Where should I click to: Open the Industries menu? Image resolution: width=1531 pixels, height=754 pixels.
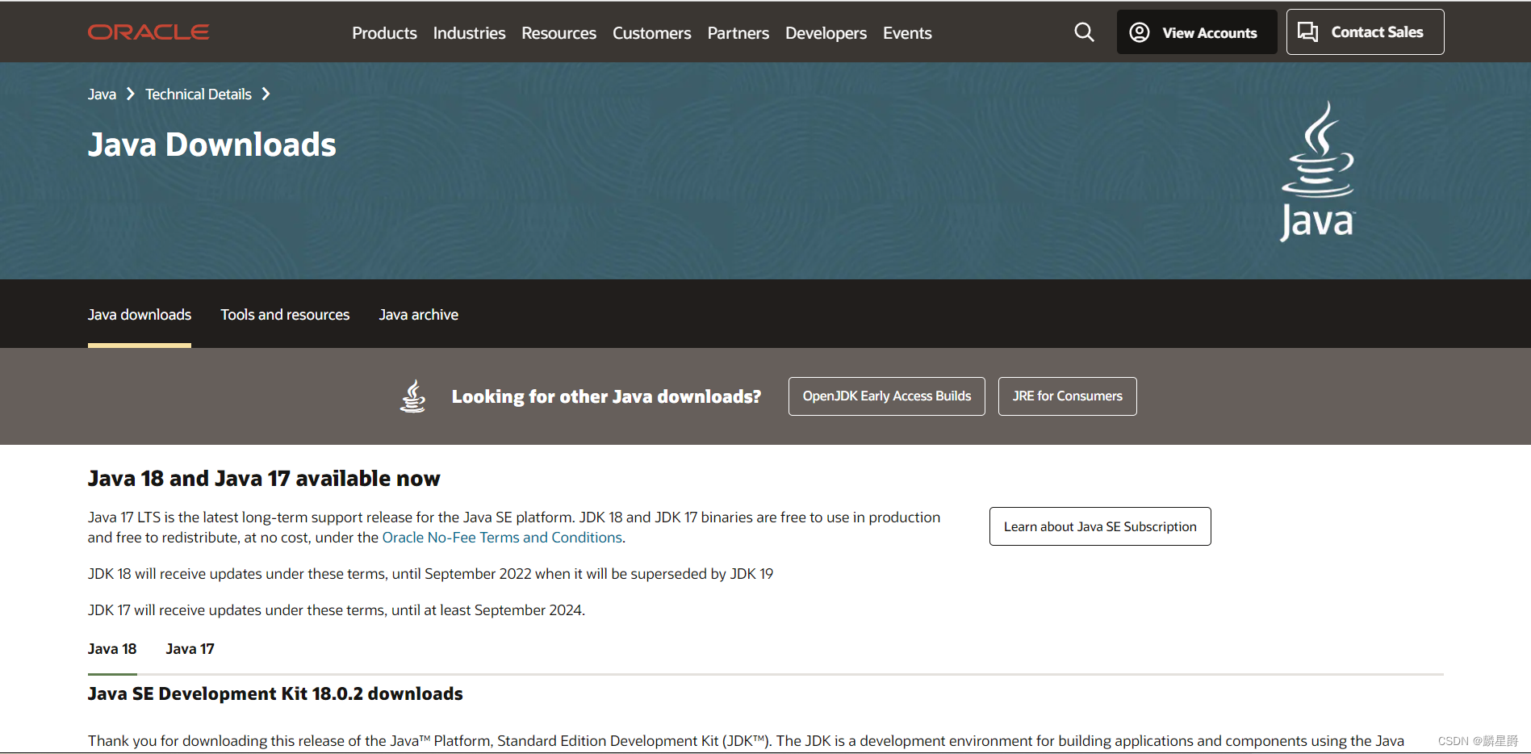pyautogui.click(x=469, y=33)
